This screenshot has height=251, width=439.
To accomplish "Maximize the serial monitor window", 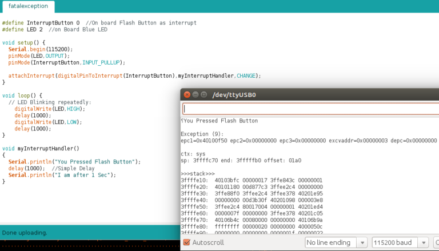I will tap(204, 95).
